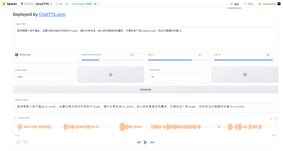Click inside the Output Text box
283x151 pixels.
146,107
